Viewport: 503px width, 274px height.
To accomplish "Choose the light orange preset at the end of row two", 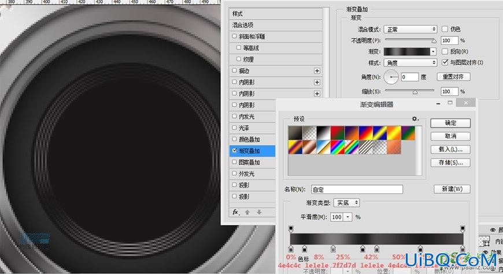I will pos(394,147).
